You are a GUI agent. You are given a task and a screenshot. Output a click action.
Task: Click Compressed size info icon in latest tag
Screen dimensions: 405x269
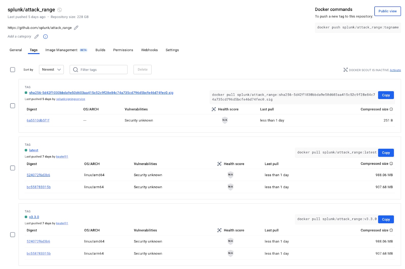click(x=391, y=164)
